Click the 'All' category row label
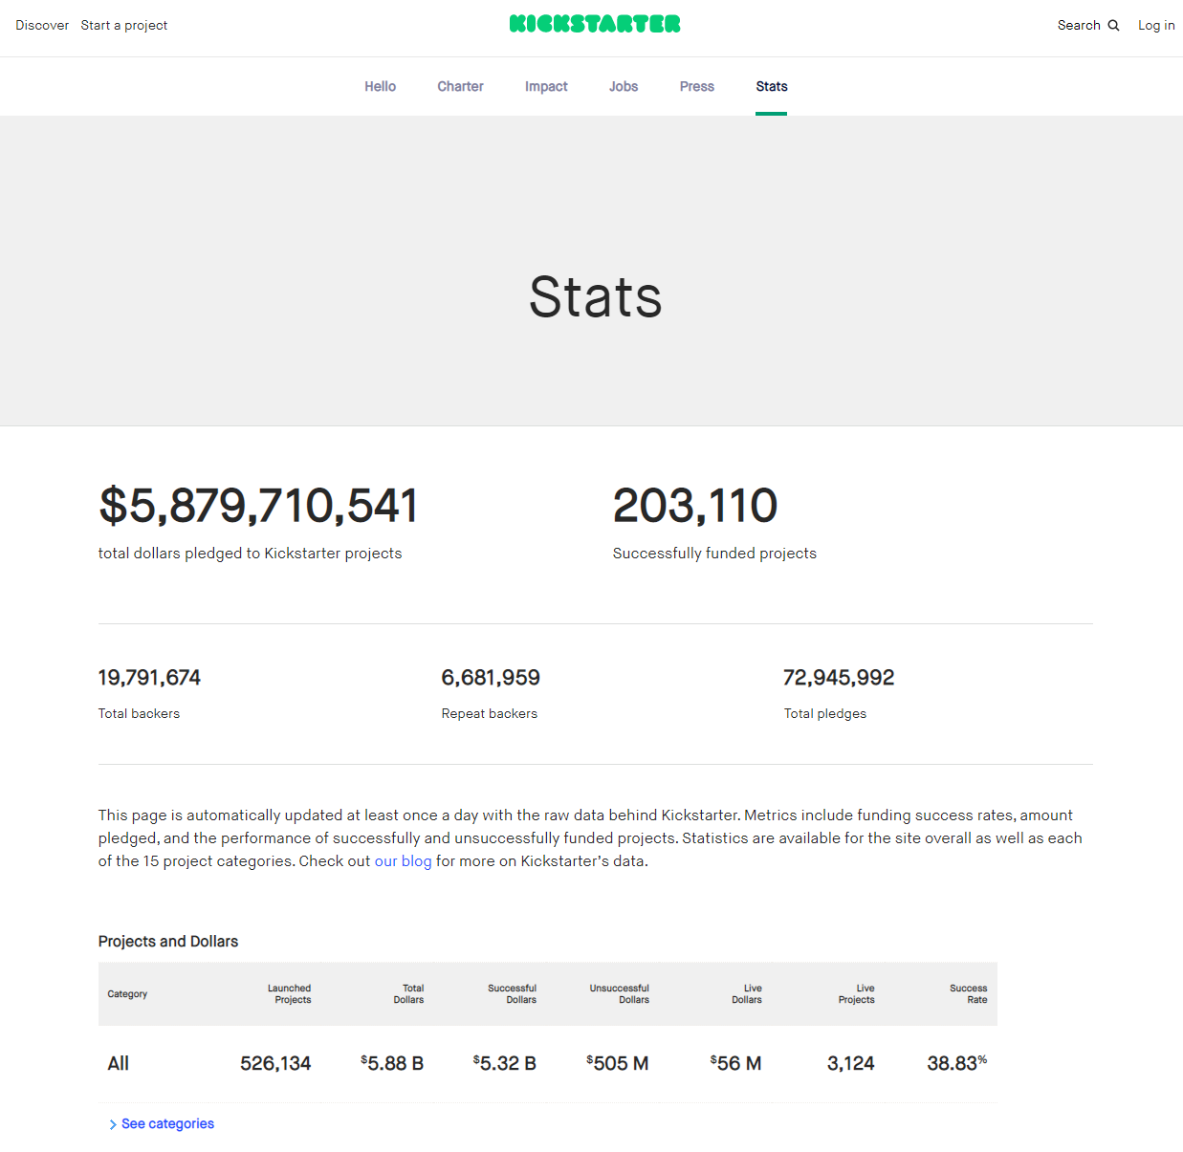Viewport: 1183px width, 1152px height. point(119,1064)
